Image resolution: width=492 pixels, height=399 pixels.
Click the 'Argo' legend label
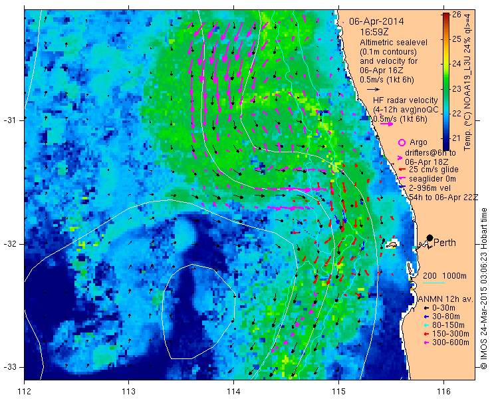pos(418,142)
